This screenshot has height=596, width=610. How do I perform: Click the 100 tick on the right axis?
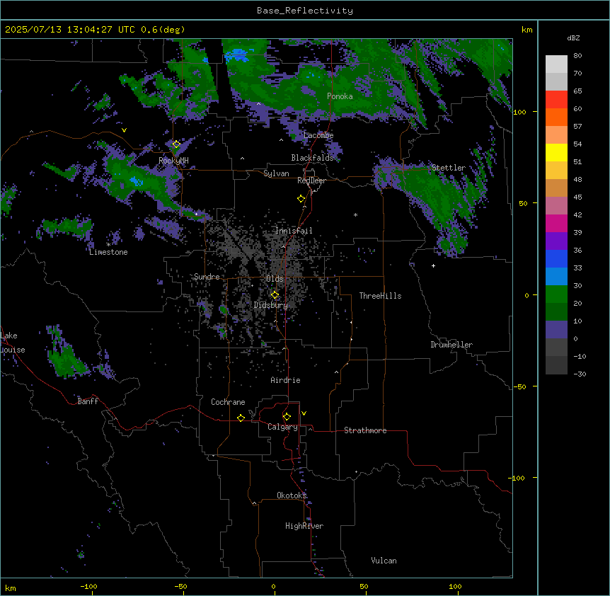519,112
